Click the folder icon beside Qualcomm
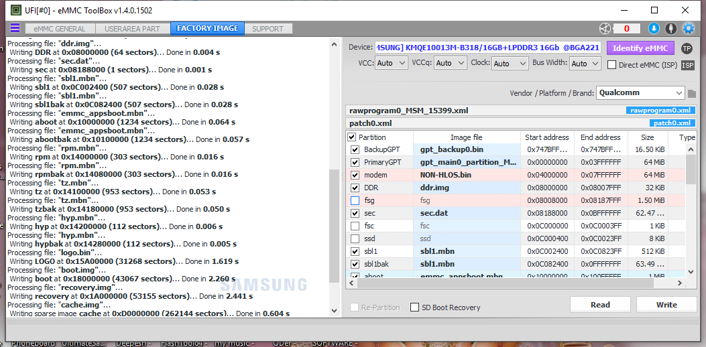 point(692,94)
